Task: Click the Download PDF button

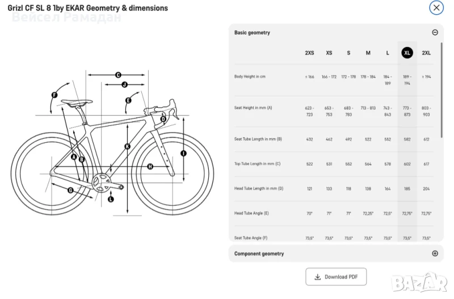Action: tap(336, 277)
